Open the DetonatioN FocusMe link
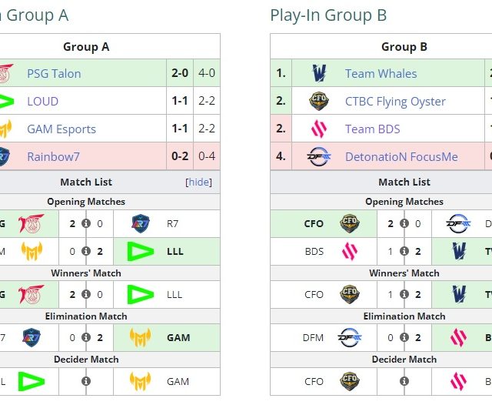Image resolution: width=492 pixels, height=405 pixels. 401,157
